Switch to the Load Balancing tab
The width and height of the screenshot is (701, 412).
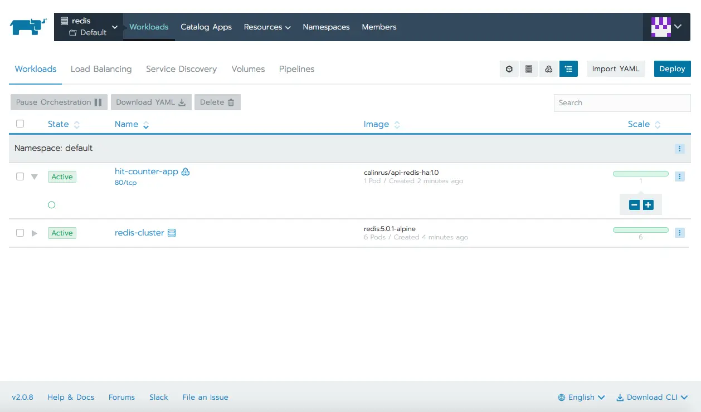(x=101, y=69)
